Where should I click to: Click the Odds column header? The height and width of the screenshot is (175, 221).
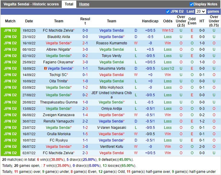tap(168, 21)
